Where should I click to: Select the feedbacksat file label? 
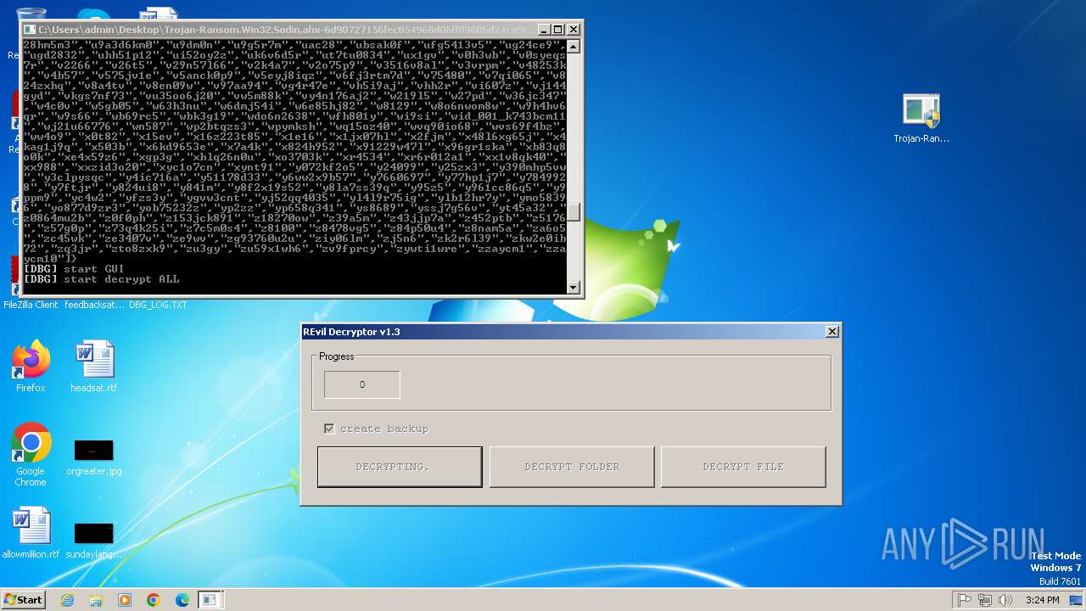[93, 305]
